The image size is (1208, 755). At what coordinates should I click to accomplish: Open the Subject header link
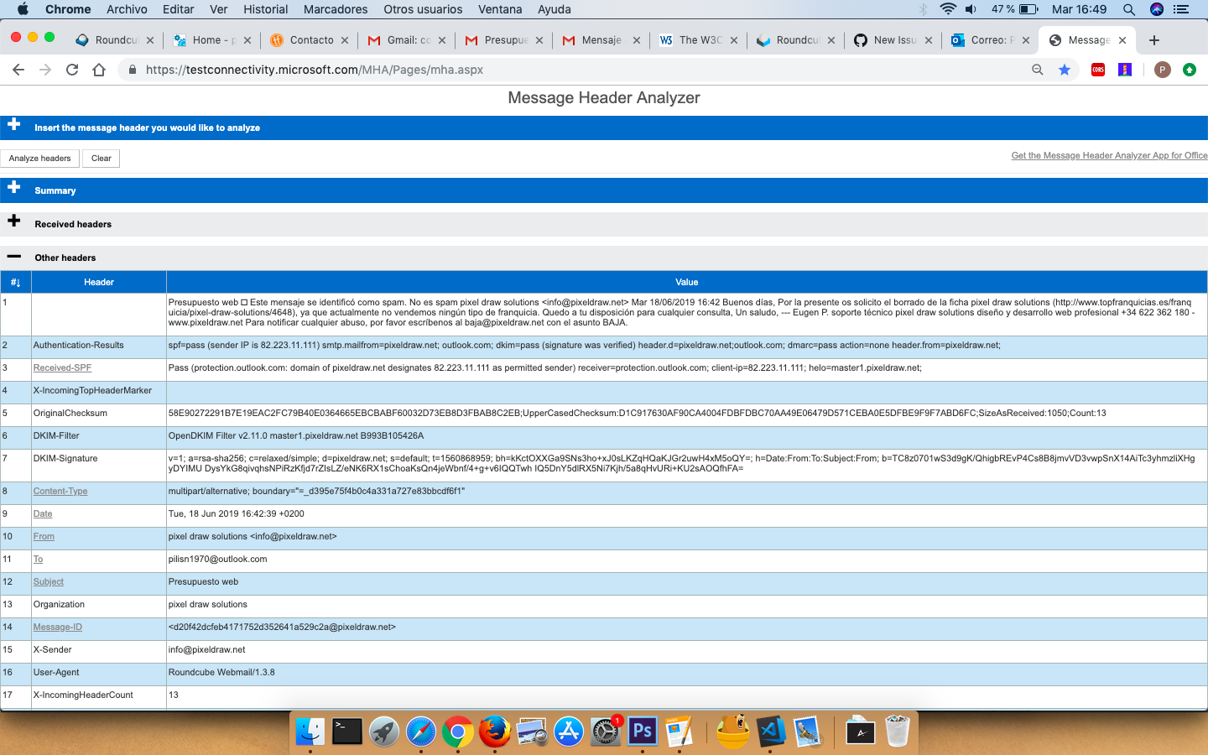click(49, 582)
